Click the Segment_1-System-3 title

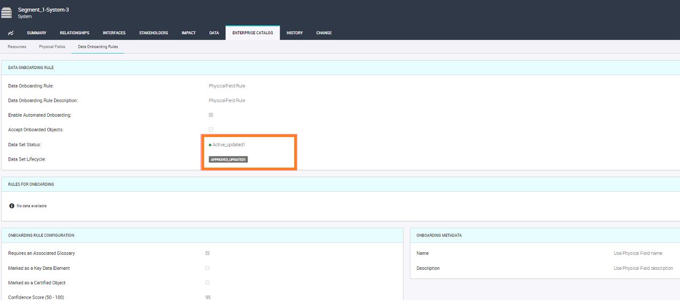tap(43, 10)
